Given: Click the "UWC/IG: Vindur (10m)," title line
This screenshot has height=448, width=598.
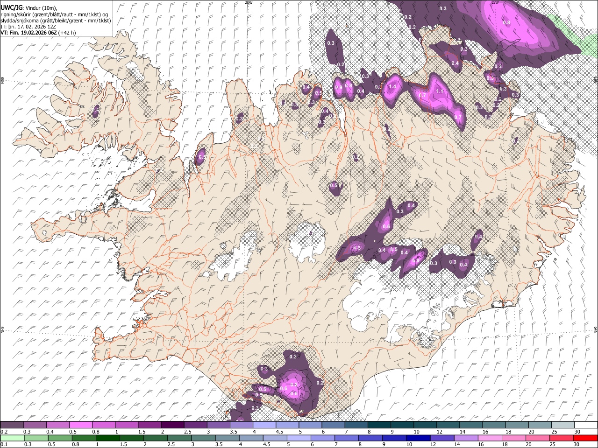Looking at the screenshot, I should pos(29,8).
